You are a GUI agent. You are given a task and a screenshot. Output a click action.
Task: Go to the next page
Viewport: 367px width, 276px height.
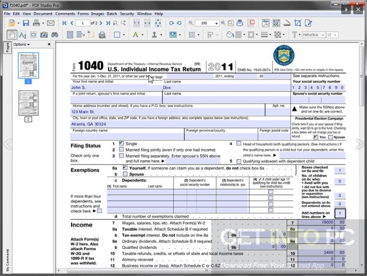point(101,23)
